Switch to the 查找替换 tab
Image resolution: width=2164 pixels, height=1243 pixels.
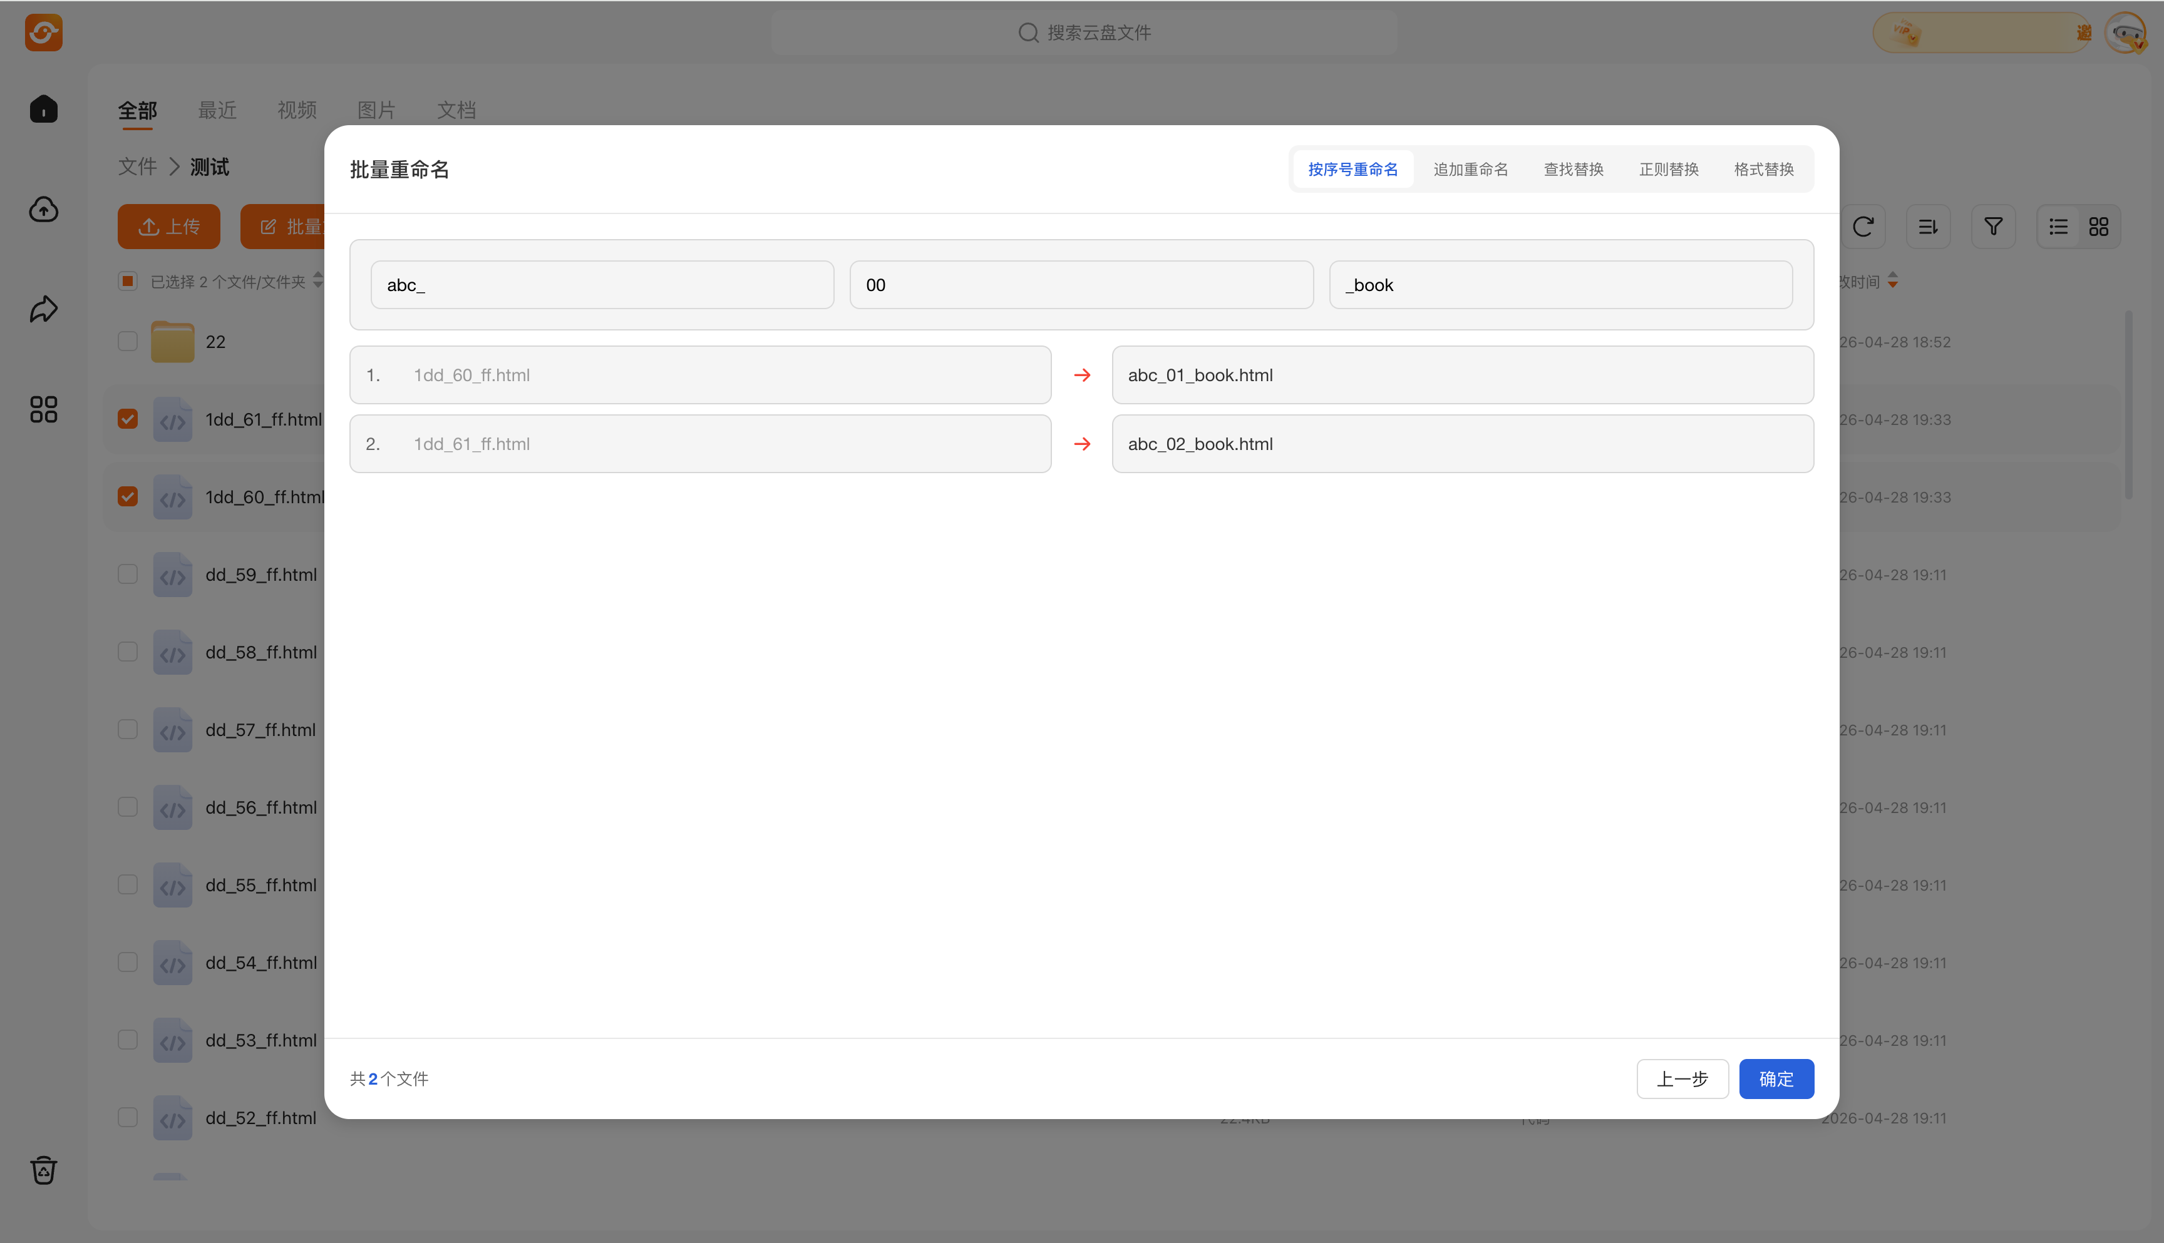click(x=1573, y=169)
